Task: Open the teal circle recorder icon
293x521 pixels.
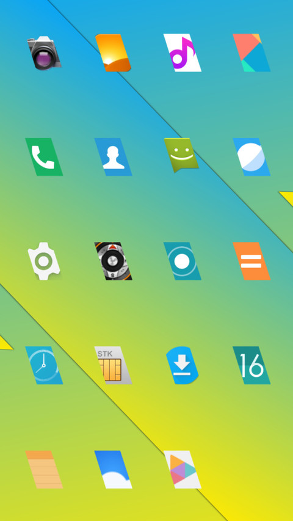Action: [x=183, y=261]
